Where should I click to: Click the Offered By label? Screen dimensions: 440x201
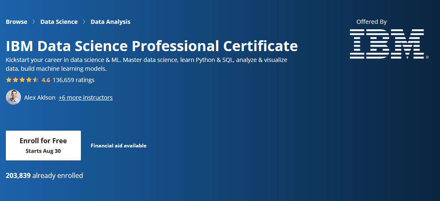pos(372,22)
